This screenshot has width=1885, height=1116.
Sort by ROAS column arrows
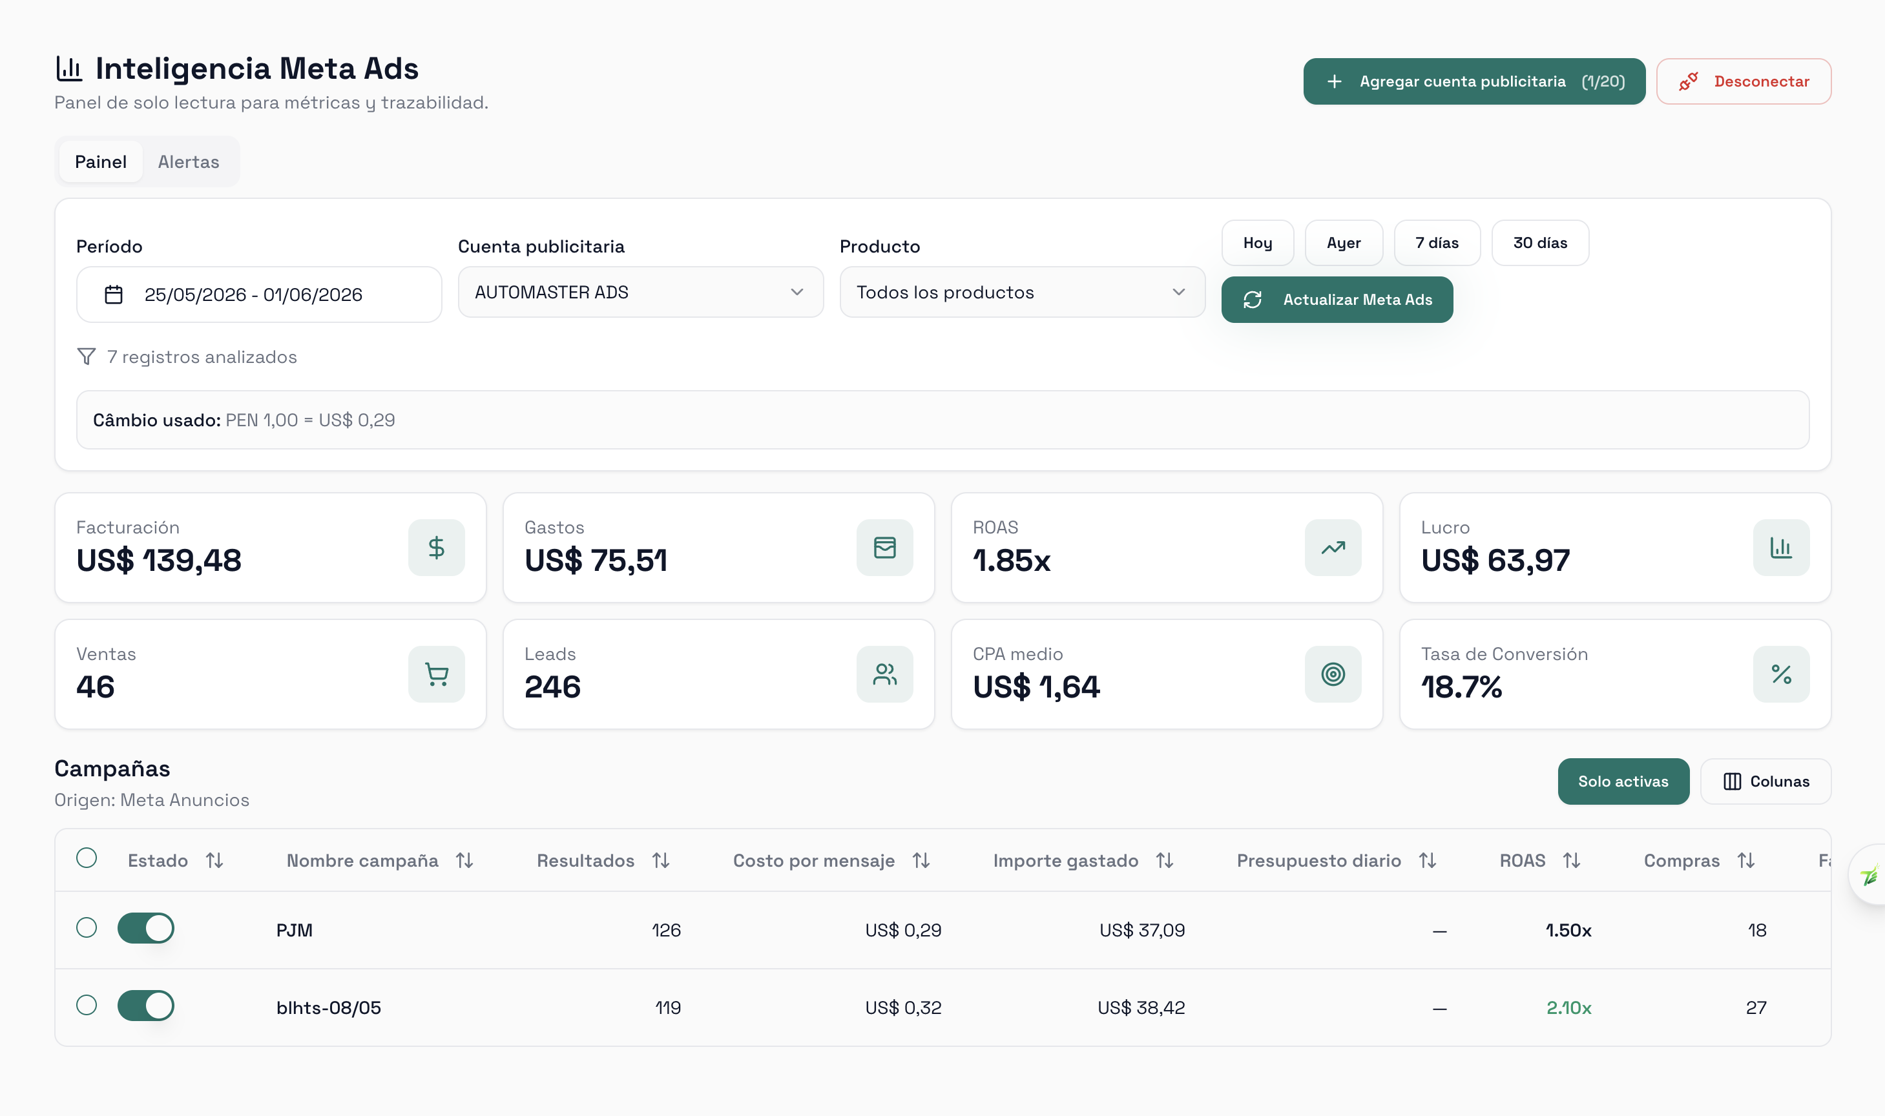pos(1571,860)
